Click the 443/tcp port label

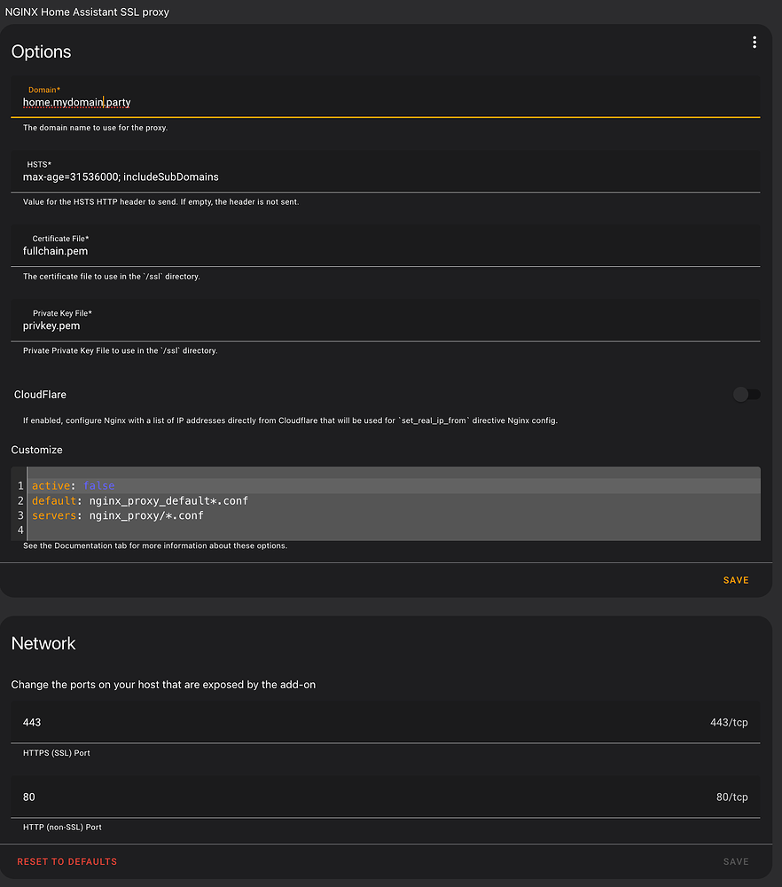(729, 722)
